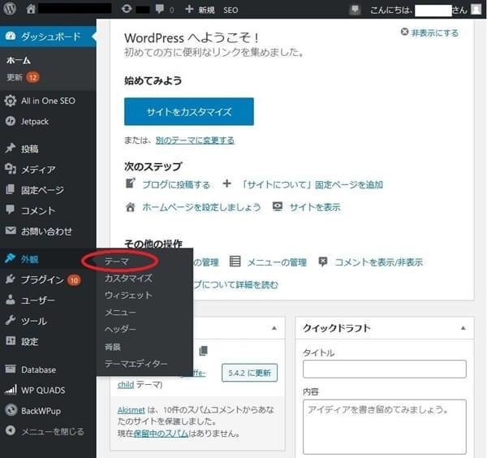The image size is (487, 458).
Task: Select テーマエディター in 外観 flyout
Action: click(136, 364)
